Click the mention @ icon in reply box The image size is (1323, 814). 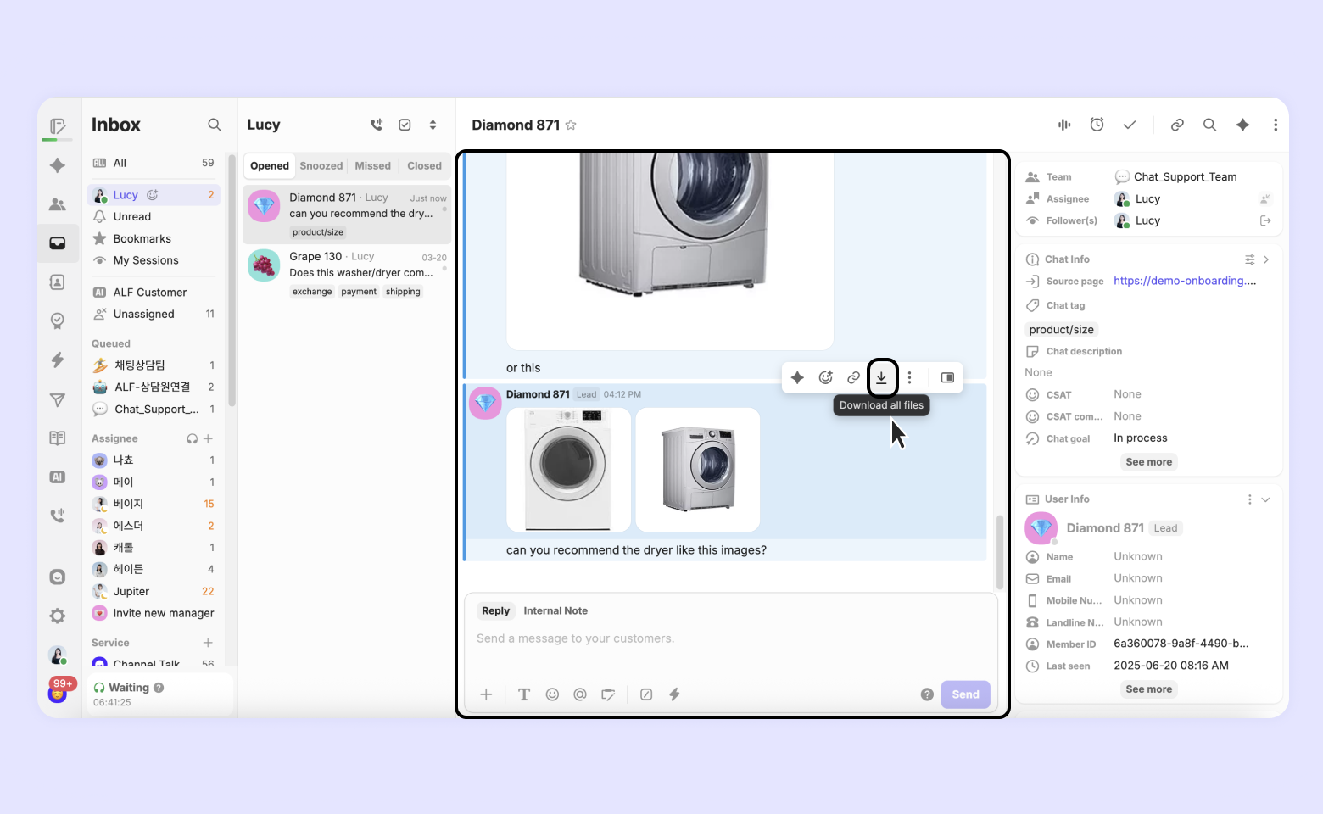(580, 694)
